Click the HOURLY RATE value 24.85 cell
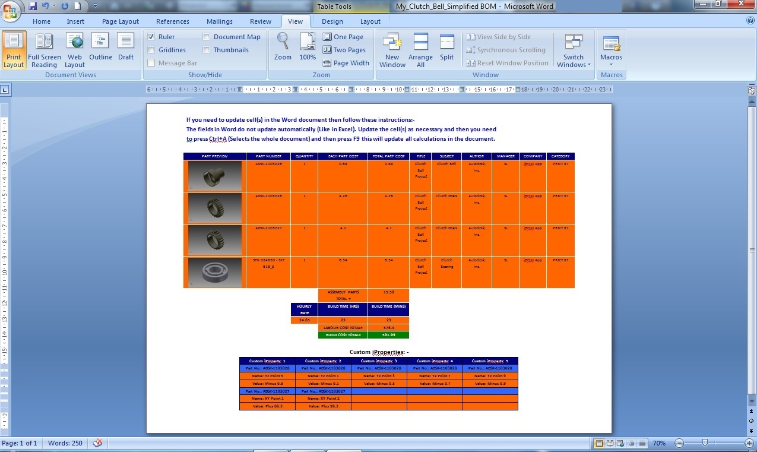757x452 pixels. click(304, 320)
